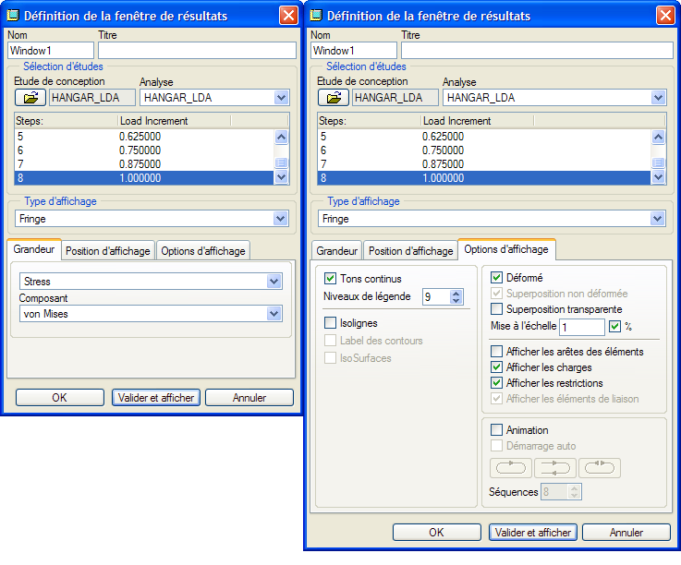Open the von Mises component dropdown
681x565 pixels.
(x=274, y=314)
